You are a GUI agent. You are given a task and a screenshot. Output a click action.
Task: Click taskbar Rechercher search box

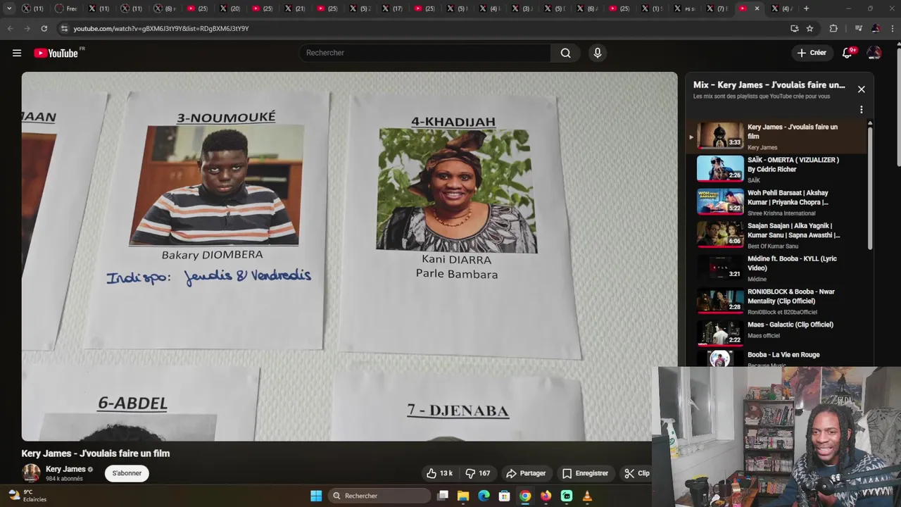pos(380,496)
